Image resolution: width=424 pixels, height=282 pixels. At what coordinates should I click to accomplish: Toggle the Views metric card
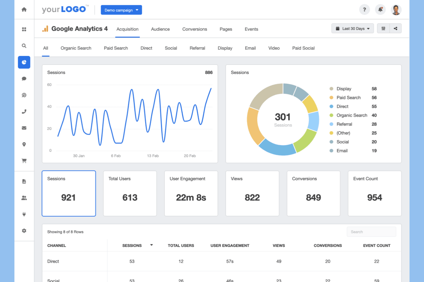point(252,193)
